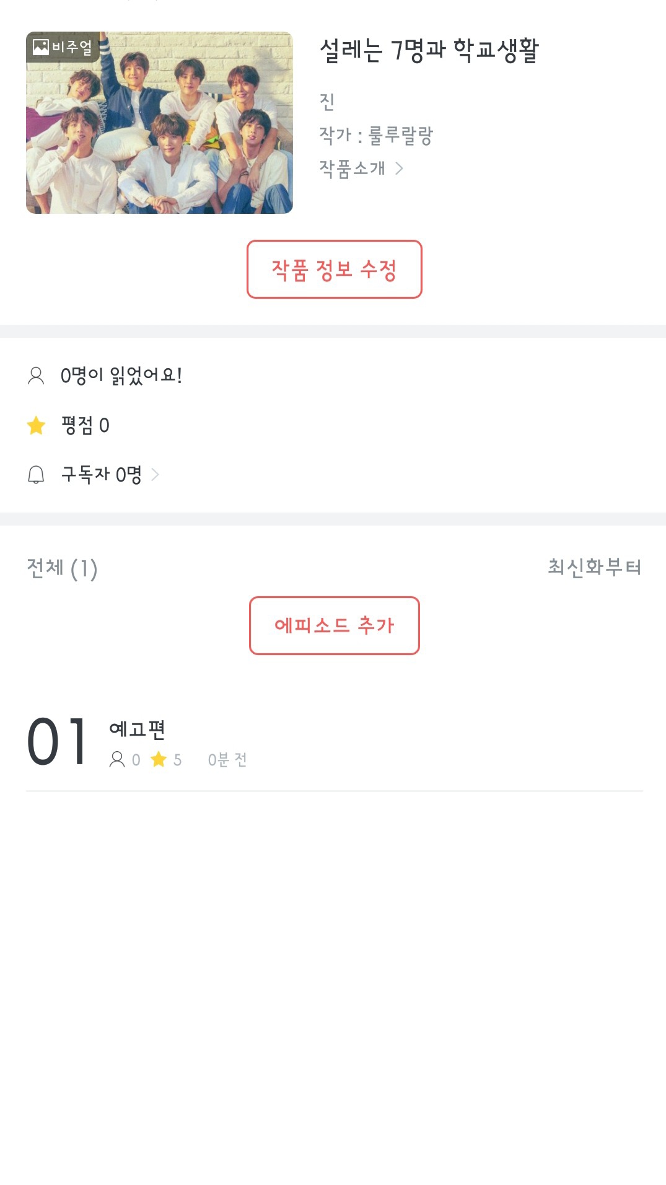This screenshot has width=666, height=1185.
Task: Tap the 작품소개 text link
Action: point(352,168)
